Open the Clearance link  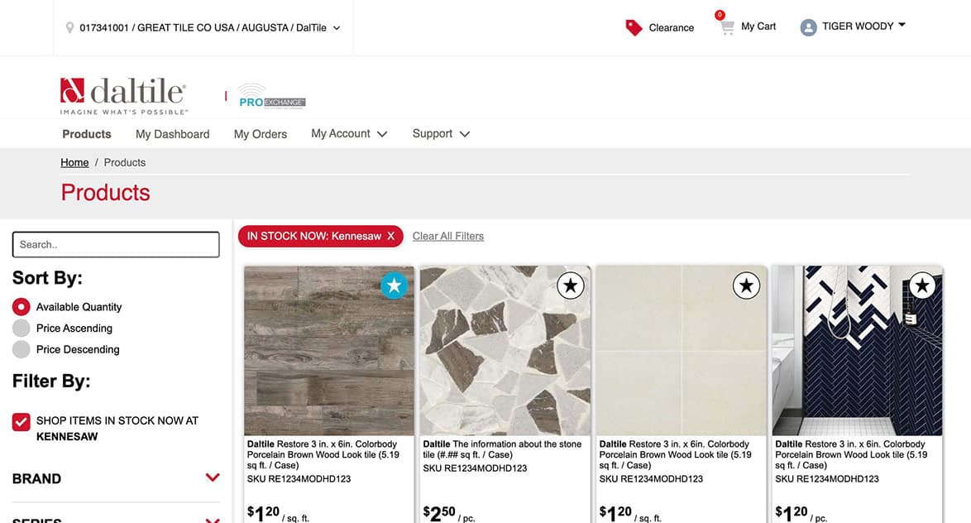point(672,28)
